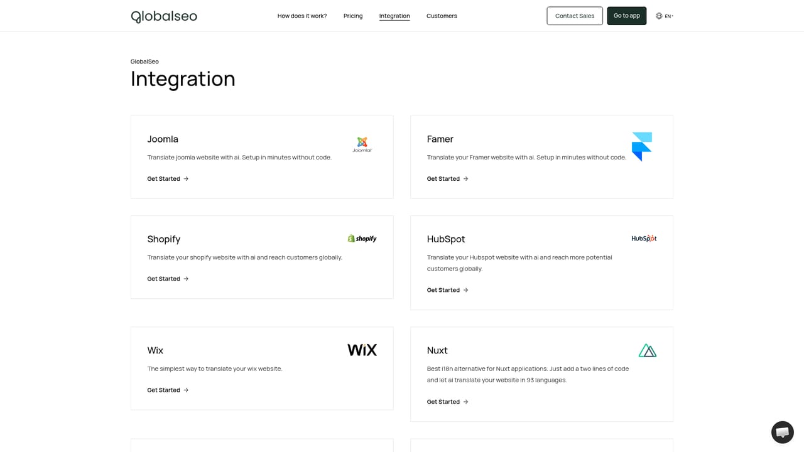804x452 pixels.
Task: Click the Joomla description text
Action: 239,158
